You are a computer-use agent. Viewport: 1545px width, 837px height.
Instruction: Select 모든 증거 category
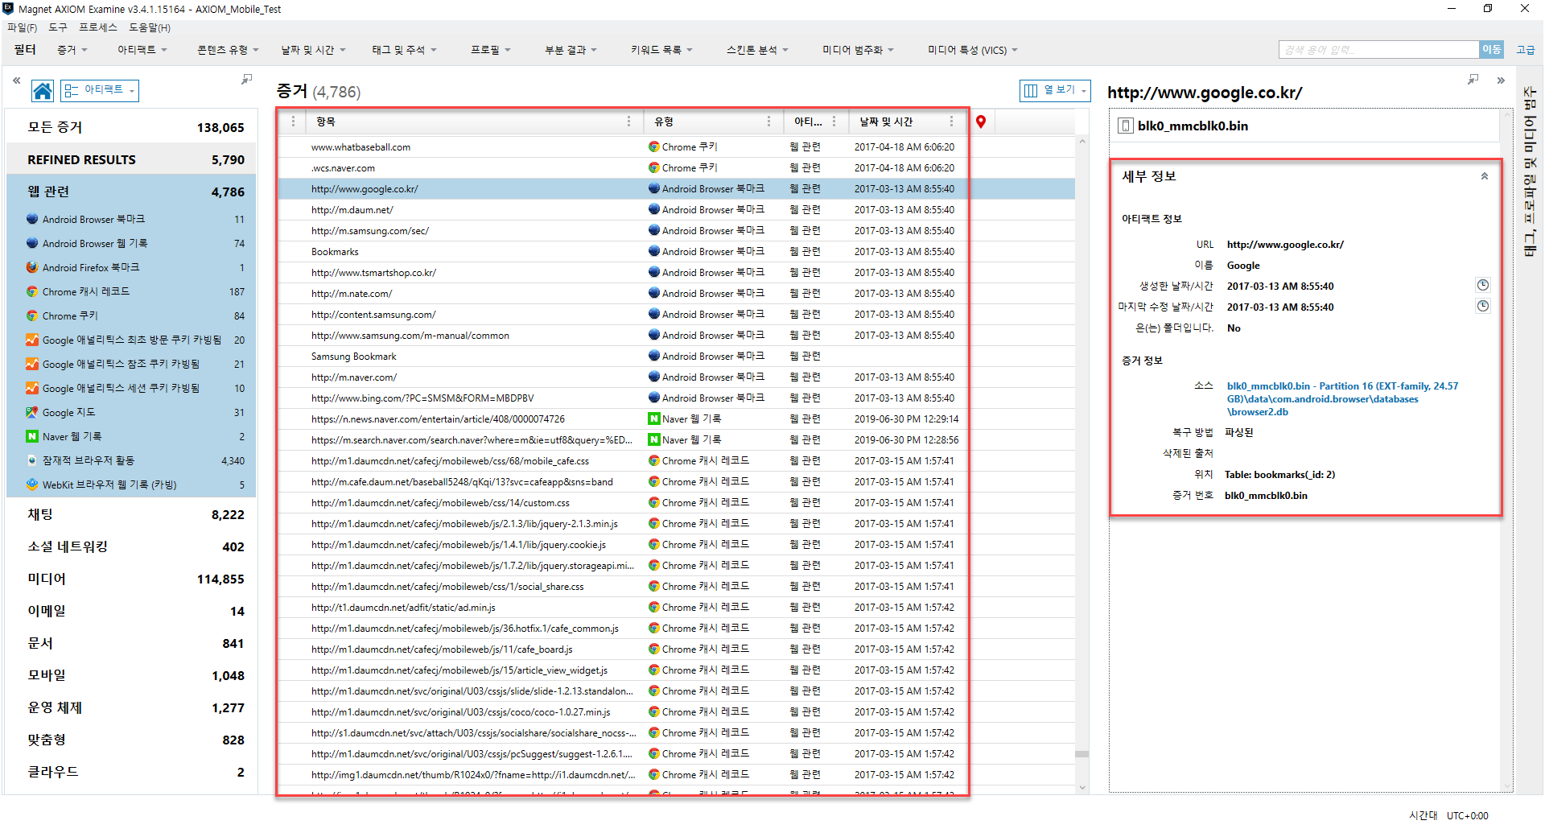(x=131, y=127)
